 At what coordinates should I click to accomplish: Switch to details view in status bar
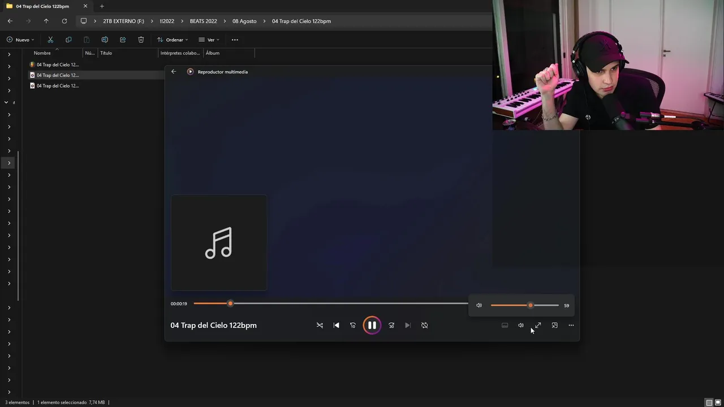[x=709, y=402]
